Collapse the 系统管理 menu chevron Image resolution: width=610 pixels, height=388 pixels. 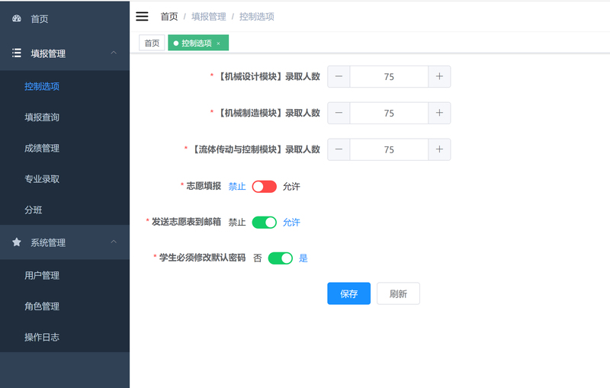(114, 242)
